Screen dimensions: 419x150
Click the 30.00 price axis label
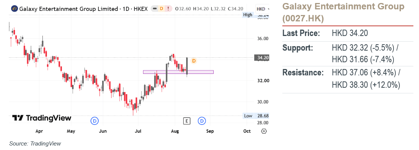(x=263, y=102)
